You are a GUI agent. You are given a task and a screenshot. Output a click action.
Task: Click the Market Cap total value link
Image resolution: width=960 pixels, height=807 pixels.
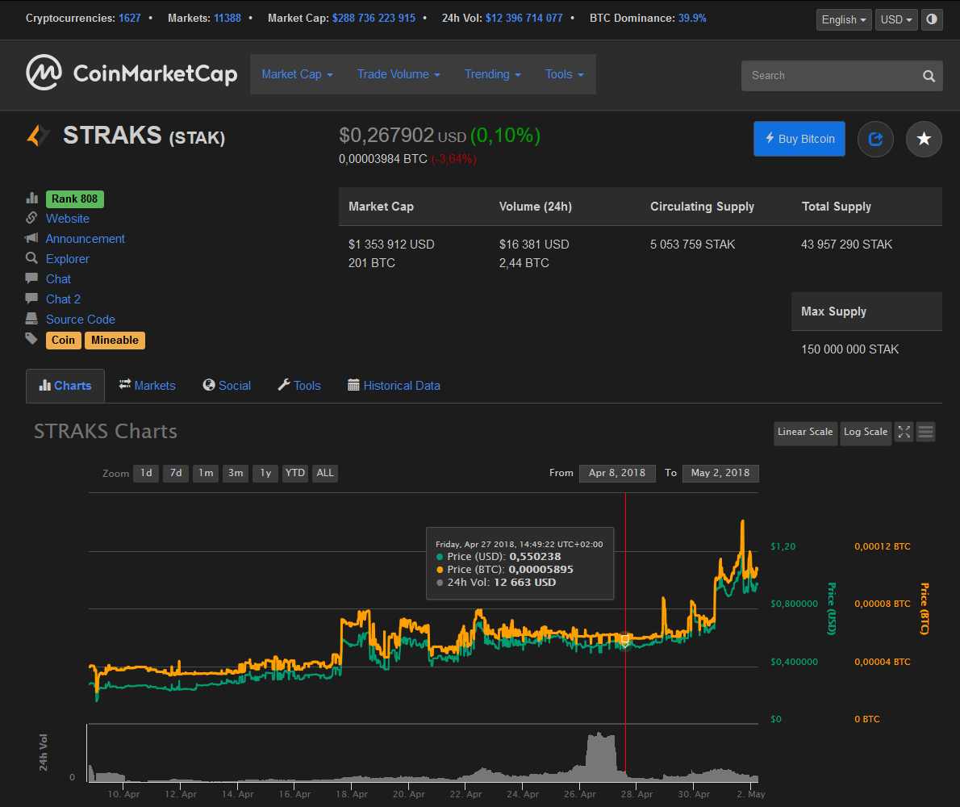point(374,19)
